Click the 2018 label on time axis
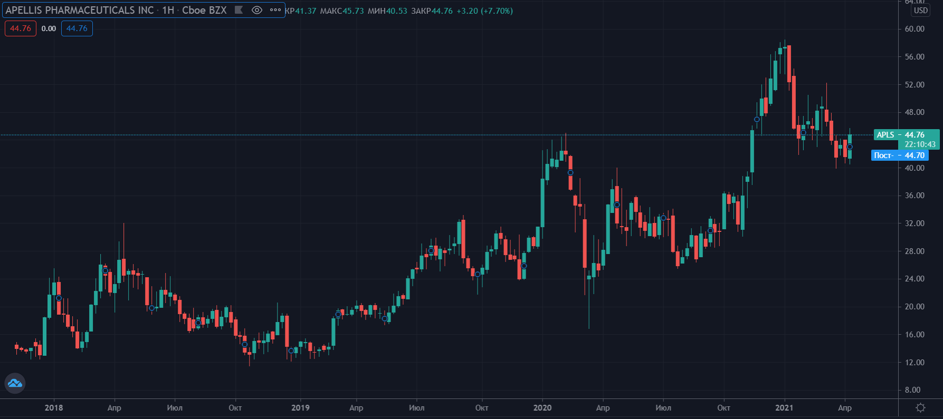The width and height of the screenshot is (943, 419). point(54,407)
